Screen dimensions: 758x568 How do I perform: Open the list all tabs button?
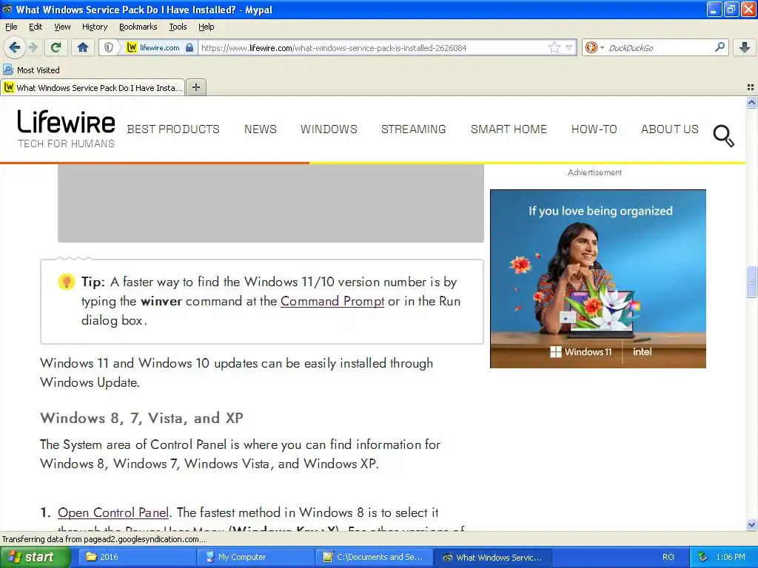pos(751,87)
